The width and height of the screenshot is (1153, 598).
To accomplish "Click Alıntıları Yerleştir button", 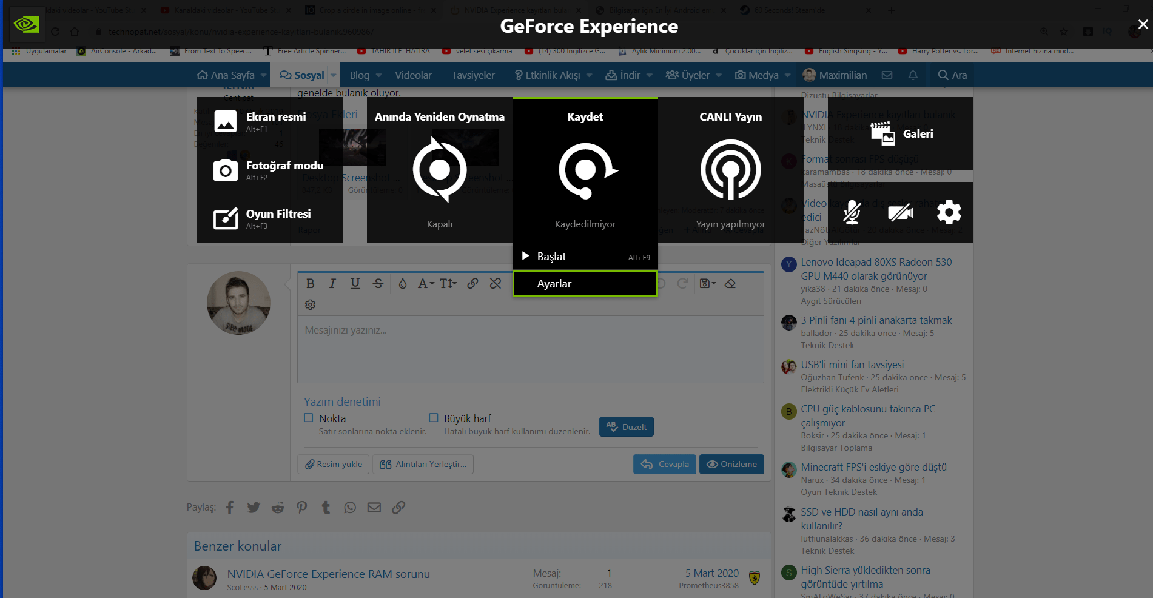I will point(423,464).
